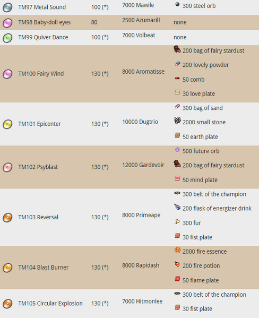Select the yellow TM101 Epicenter disc icon
259x318 pixels.
click(x=7, y=124)
